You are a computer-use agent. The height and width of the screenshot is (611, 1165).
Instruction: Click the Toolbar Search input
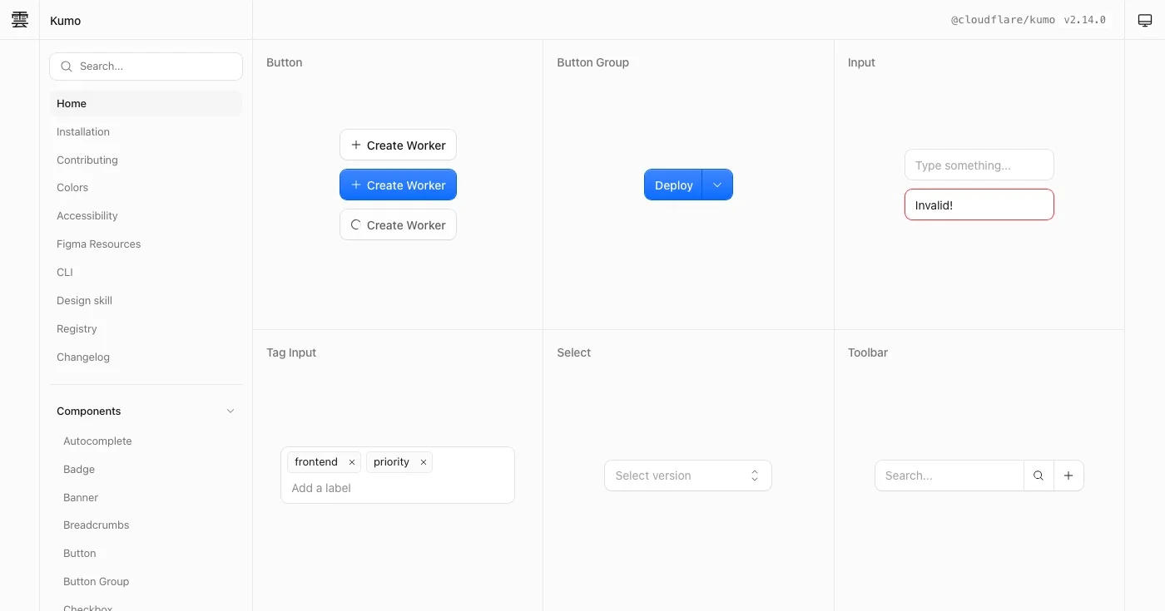pos(949,475)
